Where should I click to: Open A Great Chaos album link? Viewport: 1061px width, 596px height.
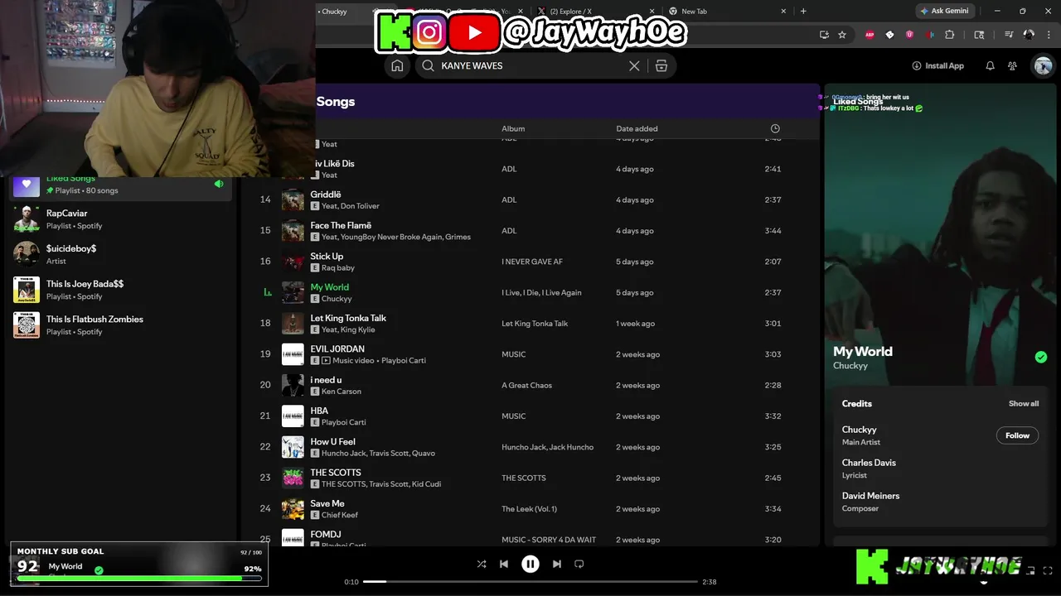(x=526, y=386)
